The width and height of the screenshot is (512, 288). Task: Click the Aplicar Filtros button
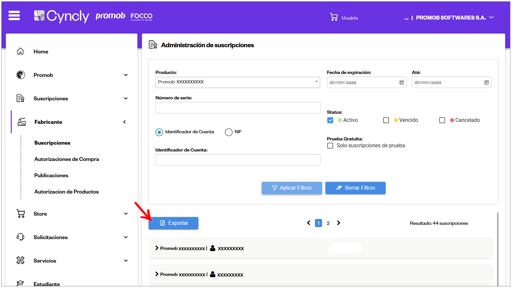tap(292, 188)
